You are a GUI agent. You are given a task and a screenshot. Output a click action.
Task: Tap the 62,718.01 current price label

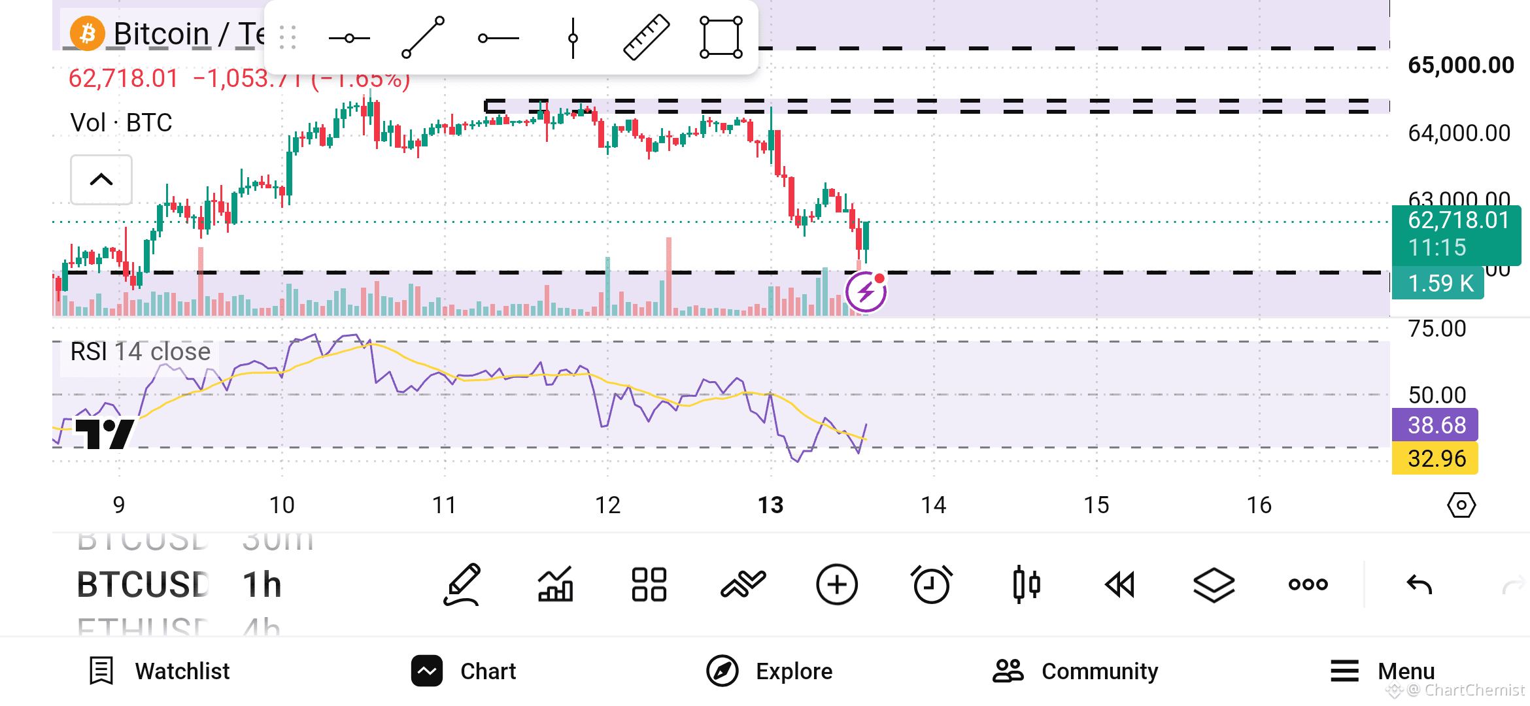click(x=1457, y=235)
